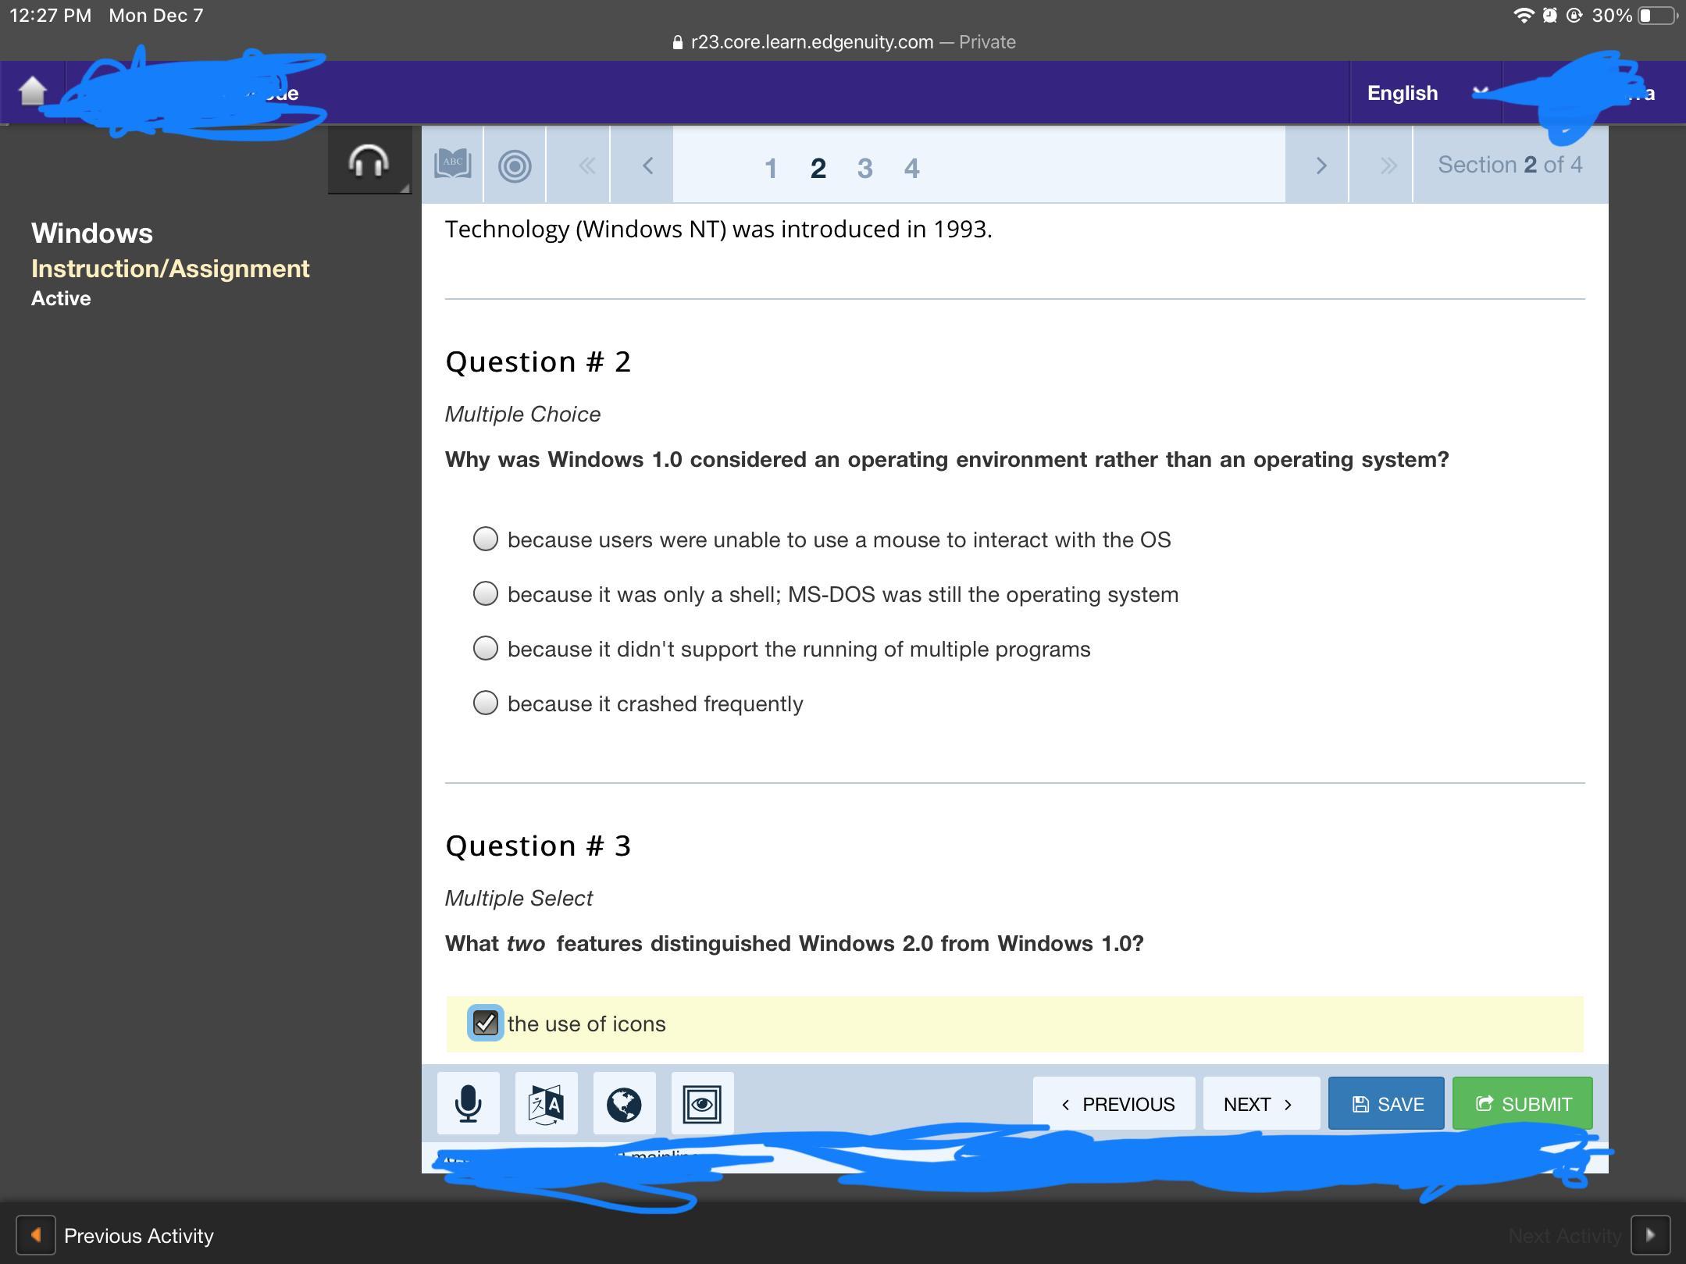
Task: Click the globe icon in toolbar
Action: tap(624, 1104)
